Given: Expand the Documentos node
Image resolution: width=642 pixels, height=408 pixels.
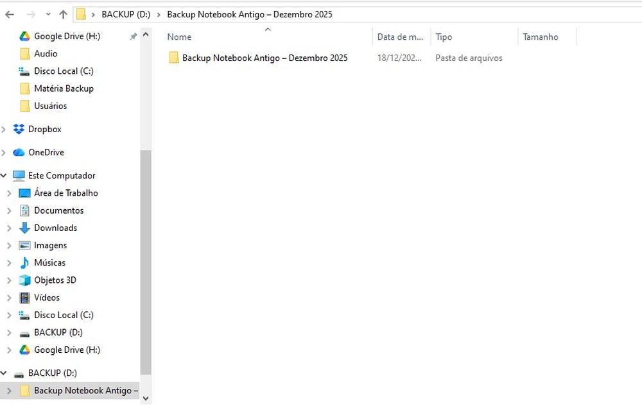Looking at the screenshot, I should click(x=10, y=211).
